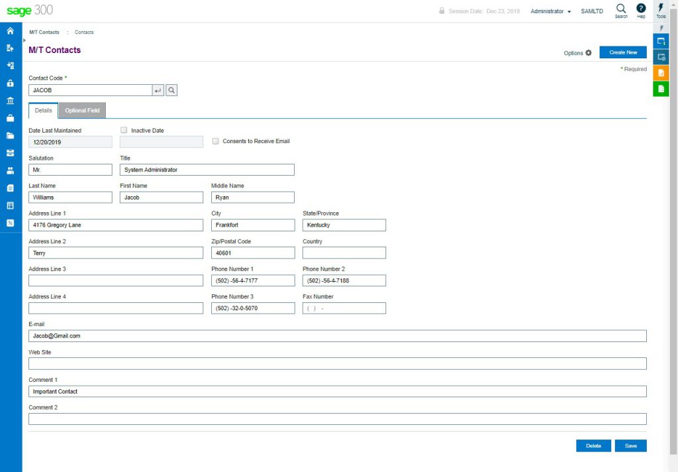Open the bank building icon module
Image resolution: width=678 pixels, height=472 pixels.
click(10, 101)
